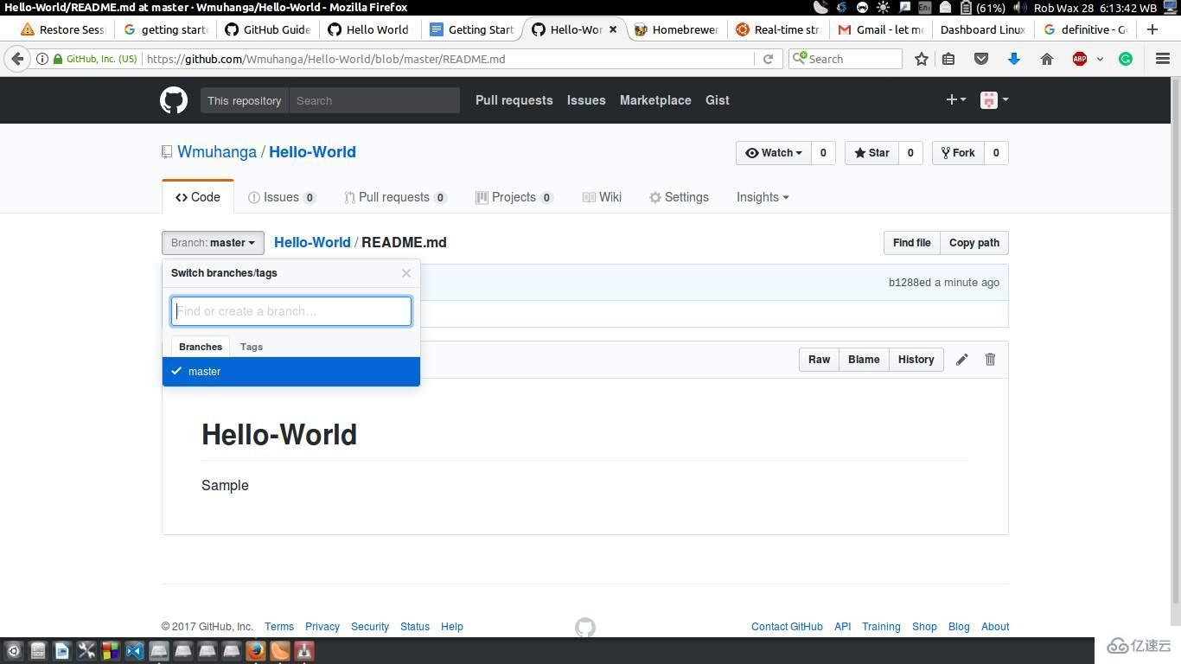Viewport: 1181px width, 664px height.
Task: Delete this file with the trash icon
Action: [990, 360]
